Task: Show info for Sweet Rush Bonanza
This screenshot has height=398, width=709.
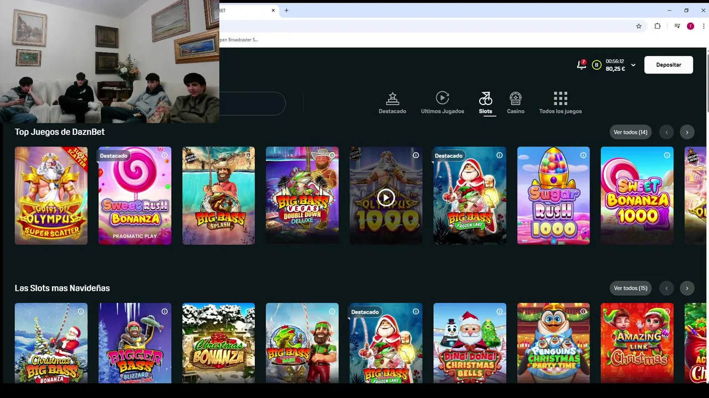Action: pos(165,155)
